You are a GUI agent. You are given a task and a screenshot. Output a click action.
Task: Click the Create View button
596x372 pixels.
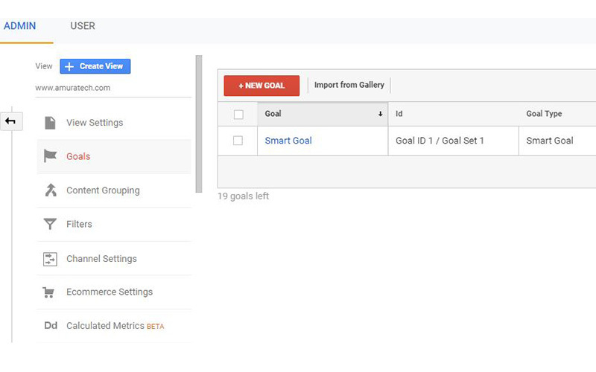pyautogui.click(x=95, y=66)
